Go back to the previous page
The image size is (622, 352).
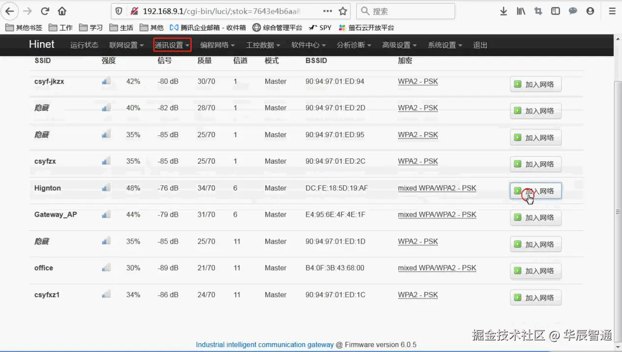click(x=10, y=11)
